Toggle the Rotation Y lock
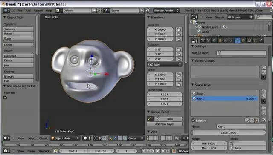 [x=179, y=54]
